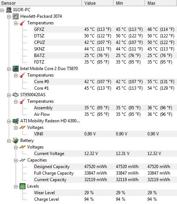Screen dimensions: 177x204
Task: Collapse the Battery node
Action: [x=9, y=141]
